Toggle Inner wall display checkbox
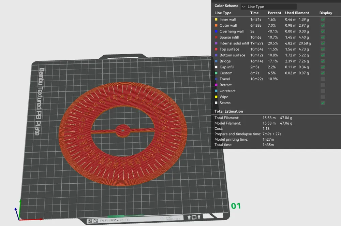Viewport: 341px width, 226px height. coord(323,19)
